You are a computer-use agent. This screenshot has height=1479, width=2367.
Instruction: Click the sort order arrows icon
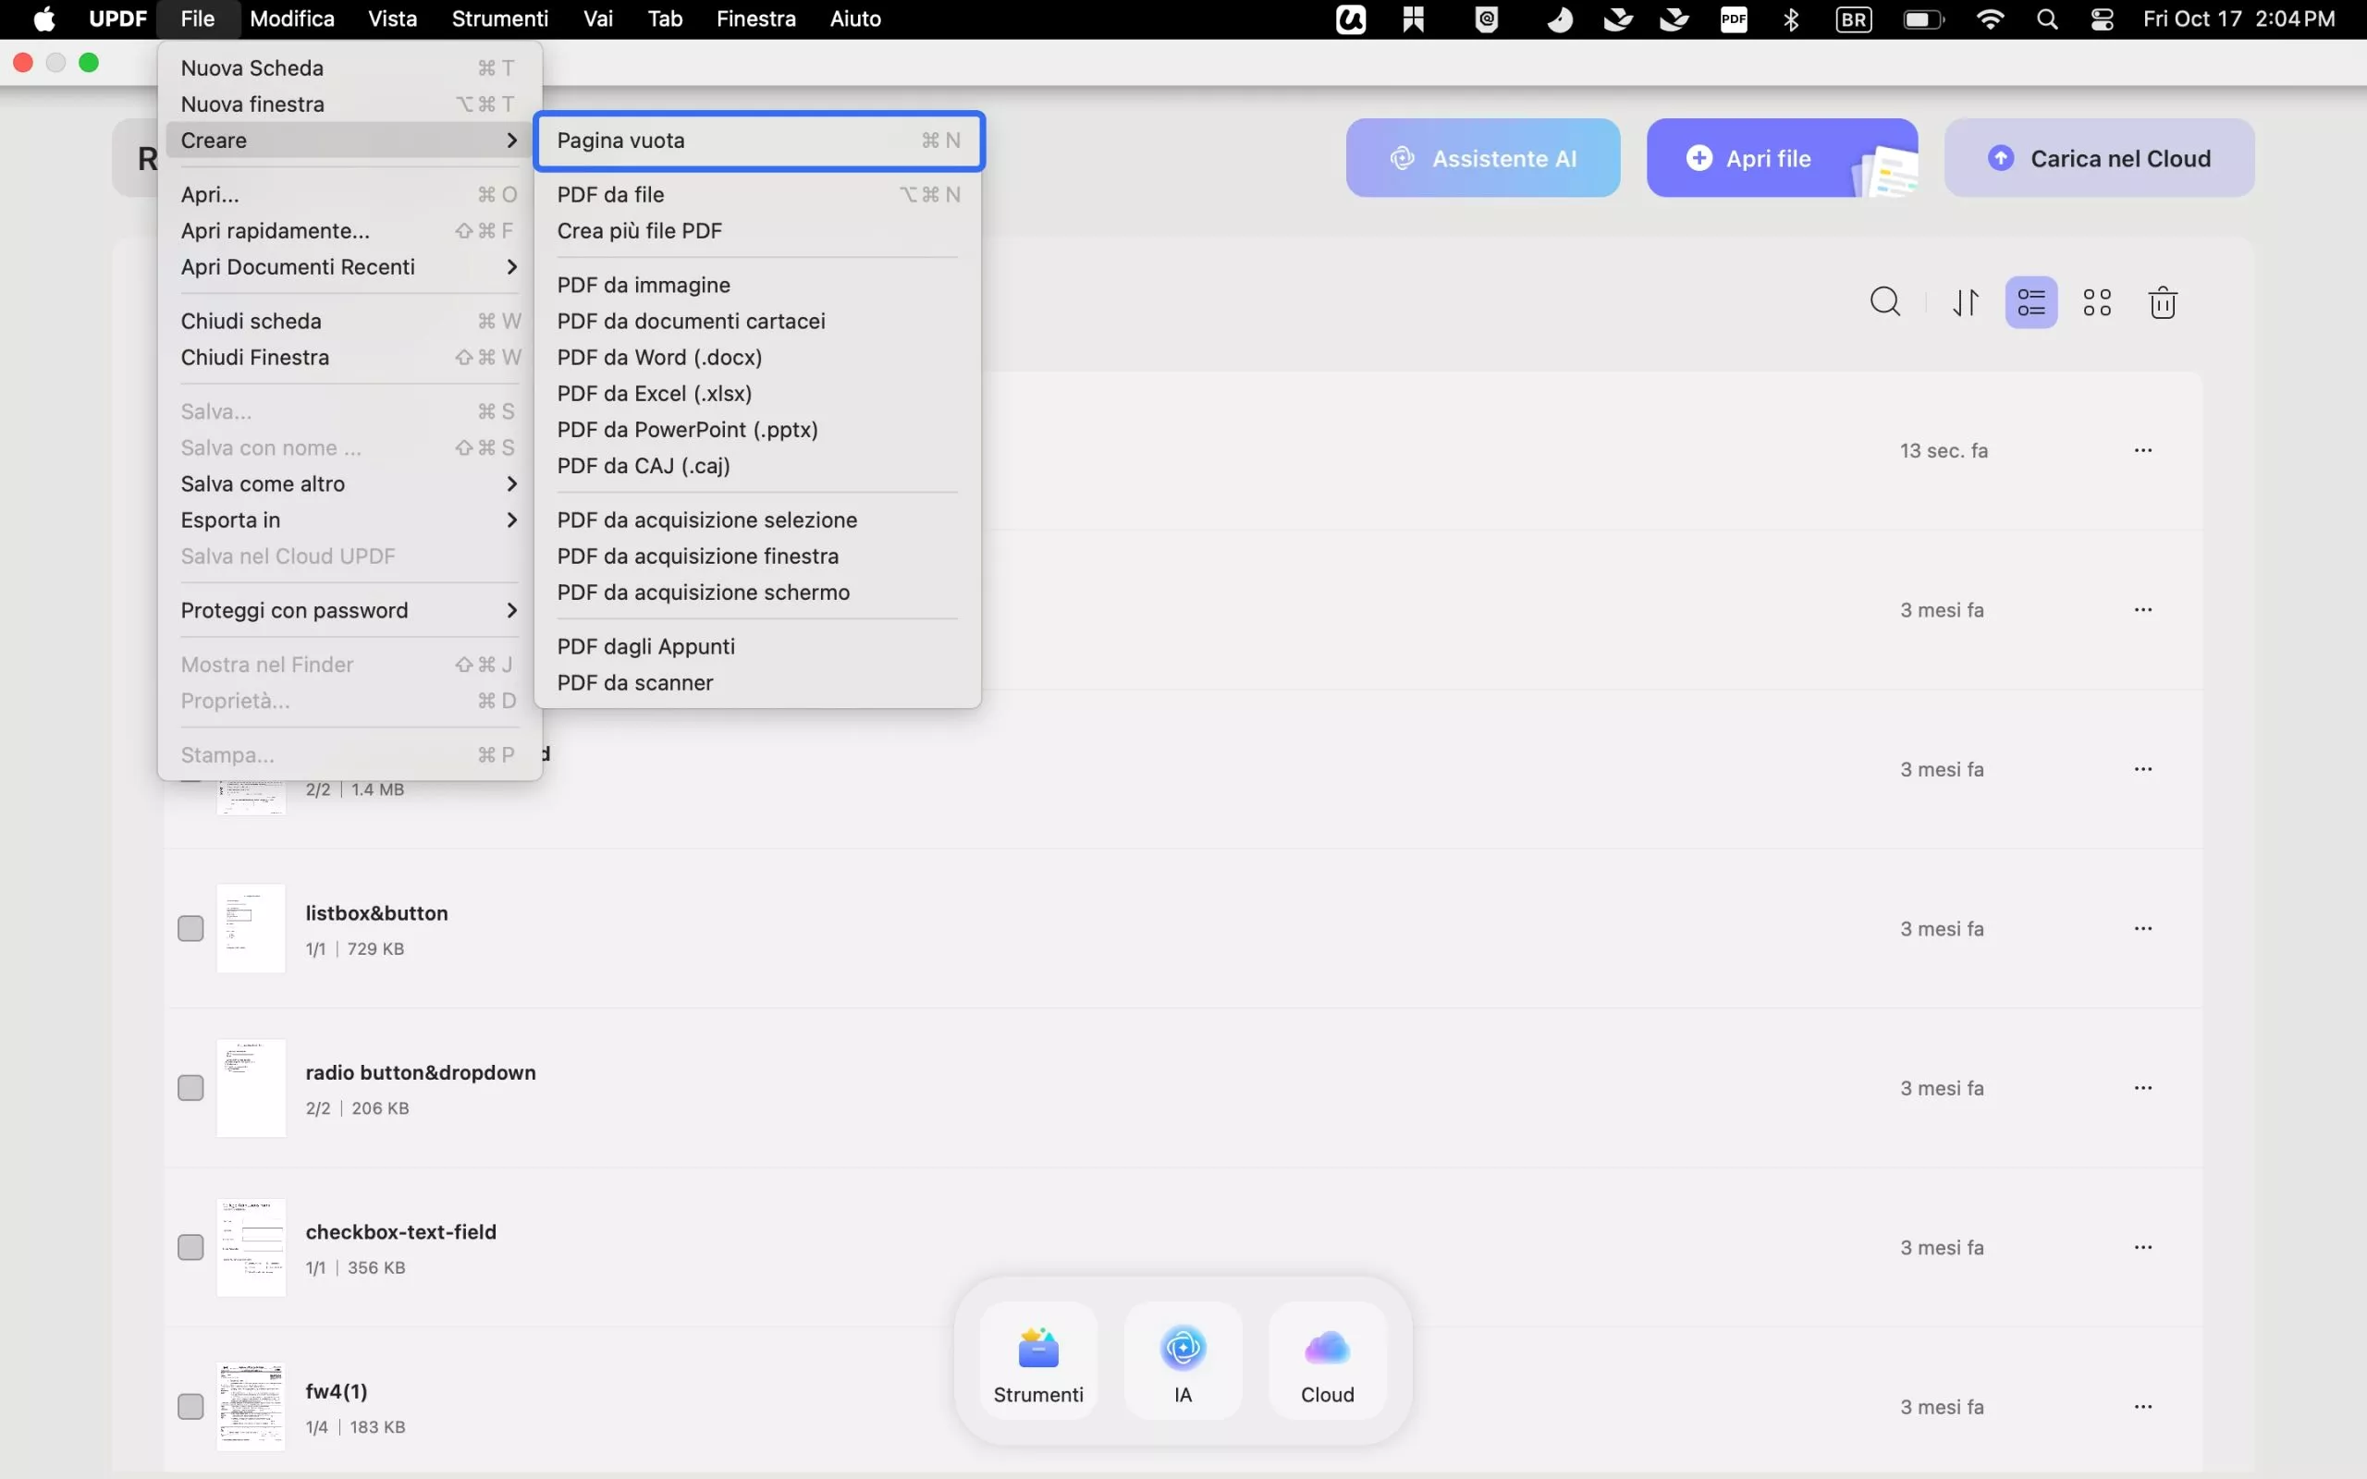(x=1965, y=301)
